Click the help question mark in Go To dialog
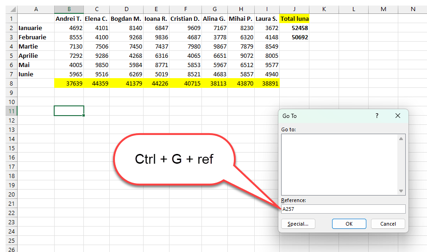 coord(377,116)
